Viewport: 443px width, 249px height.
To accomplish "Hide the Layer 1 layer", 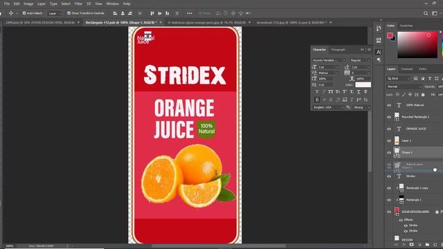I will pos(389,140).
